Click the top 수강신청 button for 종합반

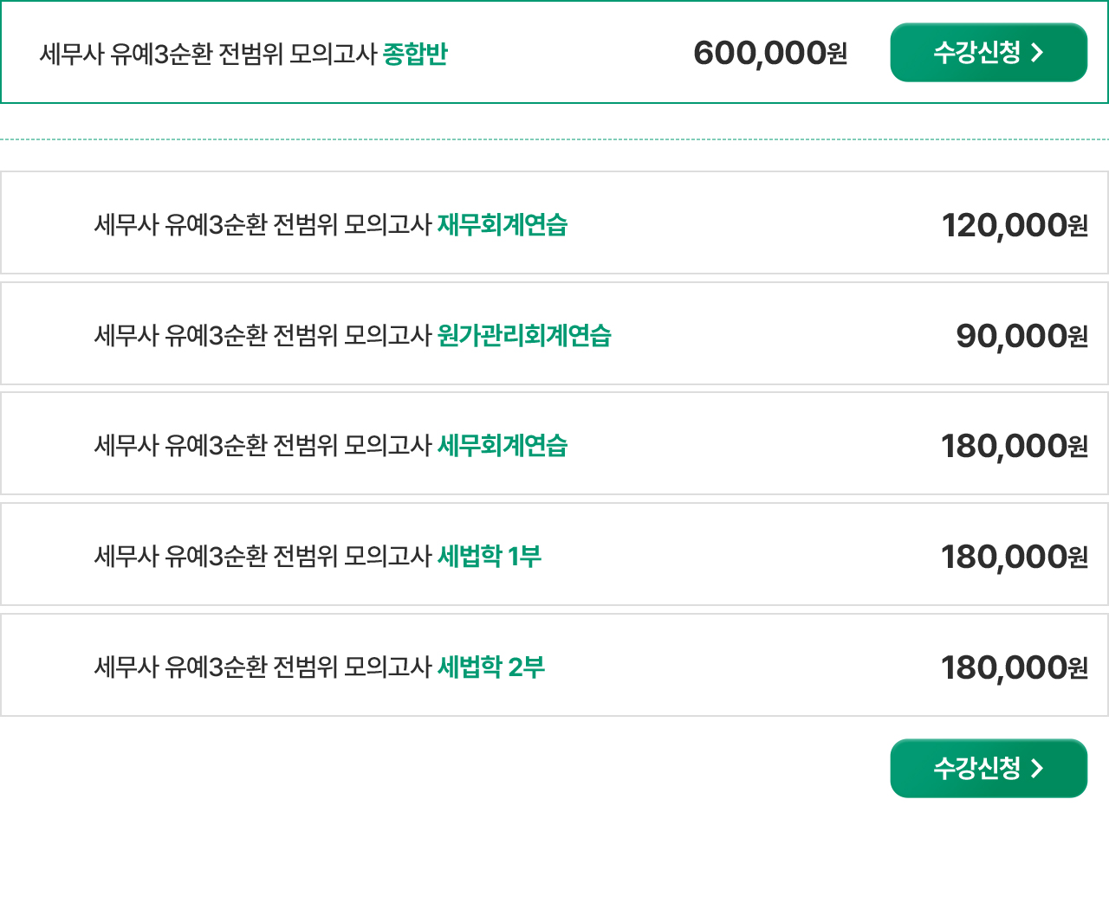click(989, 53)
